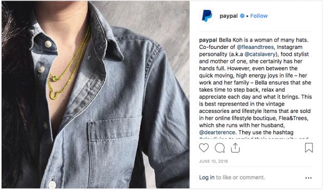The height and width of the screenshot is (190, 323).
Task: Click paypal username at start of caption
Action: coord(208,40)
